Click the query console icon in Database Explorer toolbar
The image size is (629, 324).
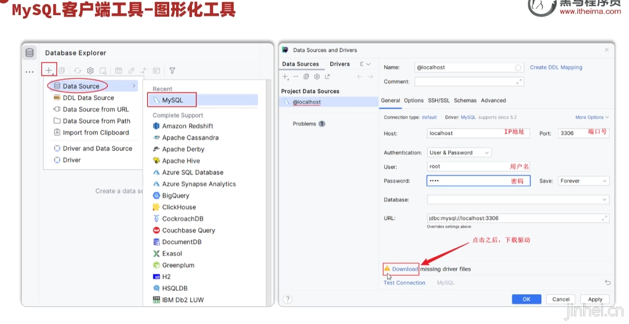tap(157, 71)
